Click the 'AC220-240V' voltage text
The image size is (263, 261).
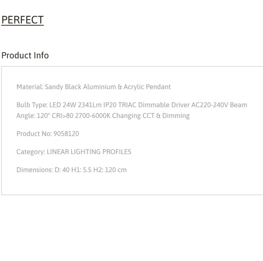coord(210,105)
